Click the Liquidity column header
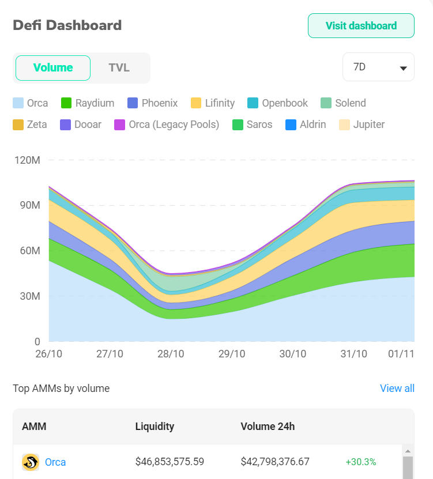This screenshot has height=479, width=433. 155,426
